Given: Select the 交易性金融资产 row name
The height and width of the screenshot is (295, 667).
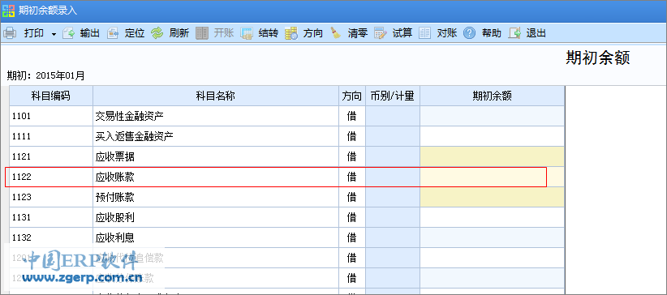Looking at the screenshot, I should point(129,116).
